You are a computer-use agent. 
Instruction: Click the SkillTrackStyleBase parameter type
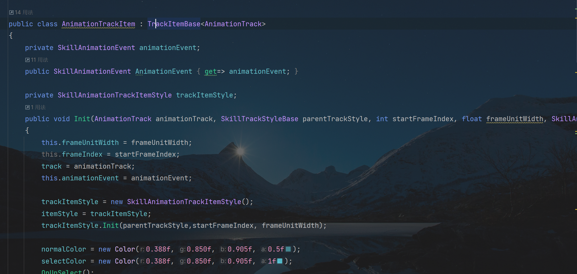pos(259,119)
